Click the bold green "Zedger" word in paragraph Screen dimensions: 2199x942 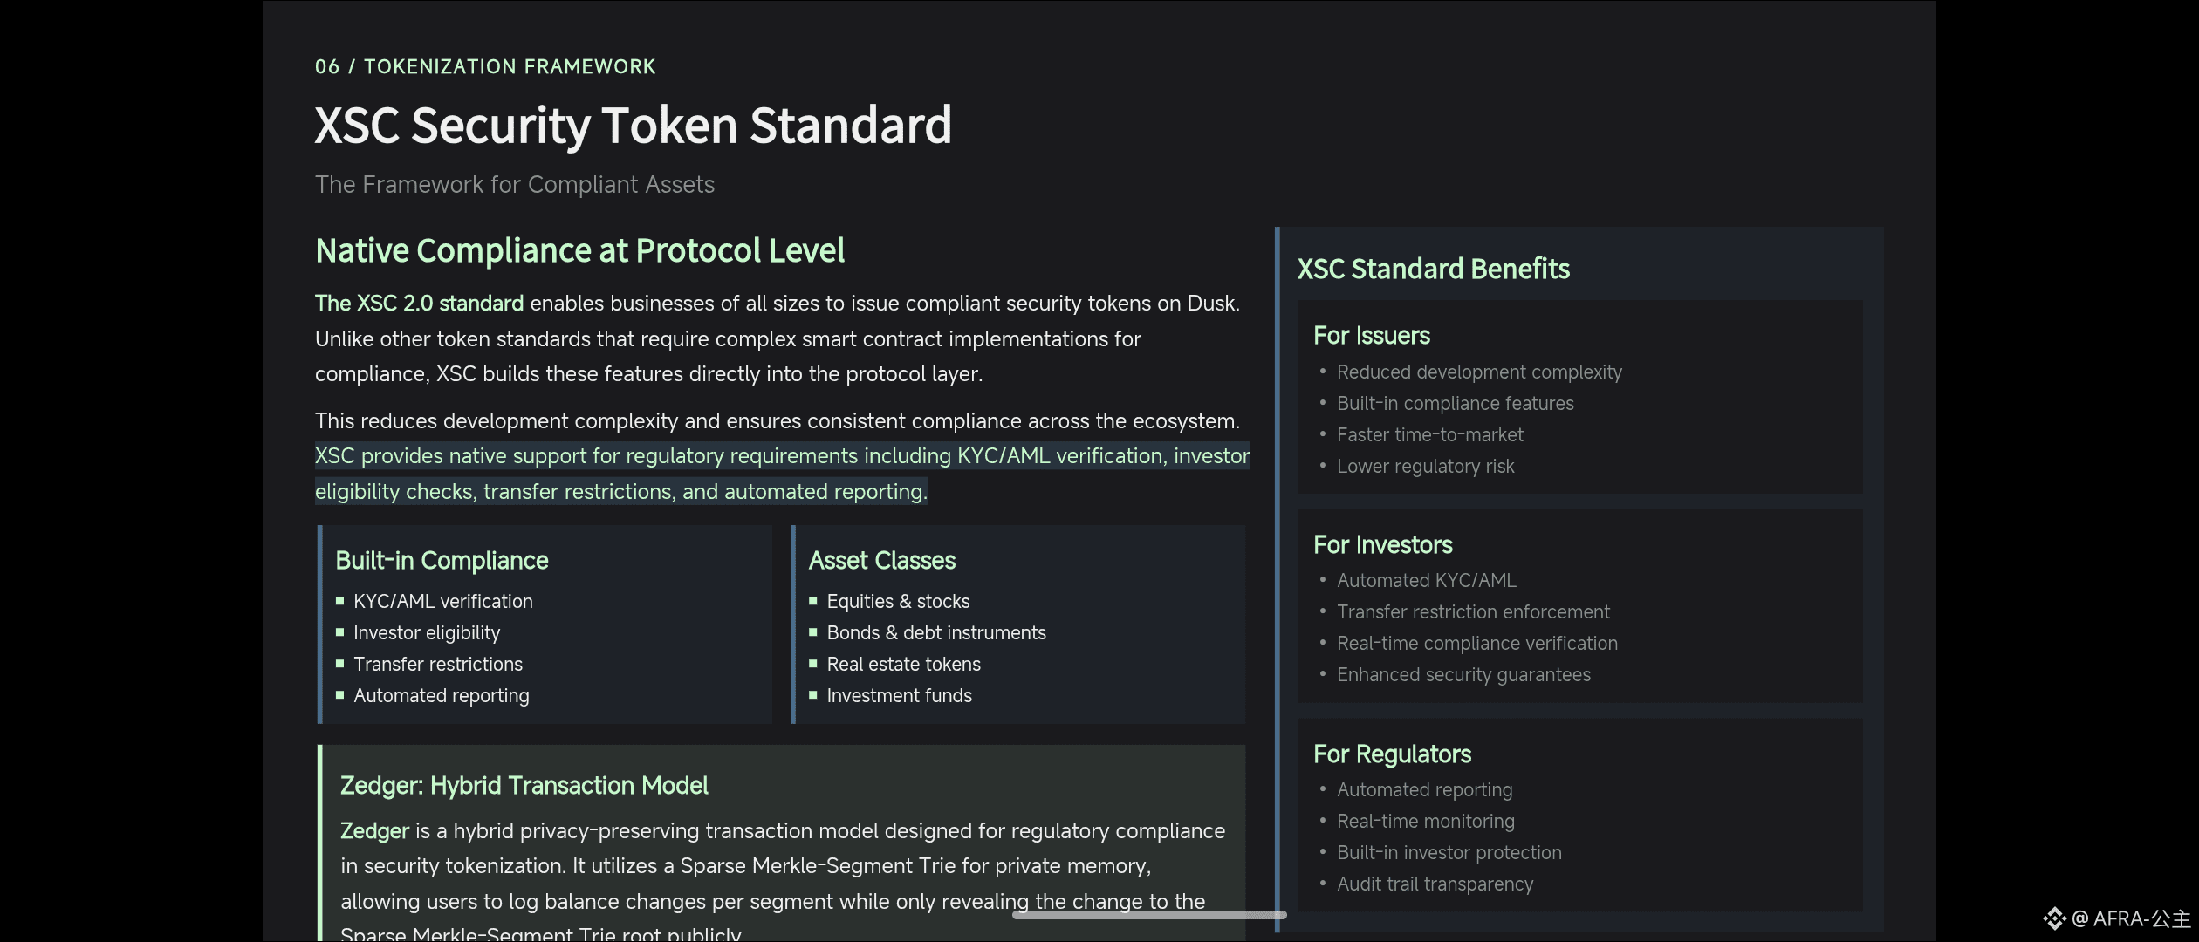[374, 831]
